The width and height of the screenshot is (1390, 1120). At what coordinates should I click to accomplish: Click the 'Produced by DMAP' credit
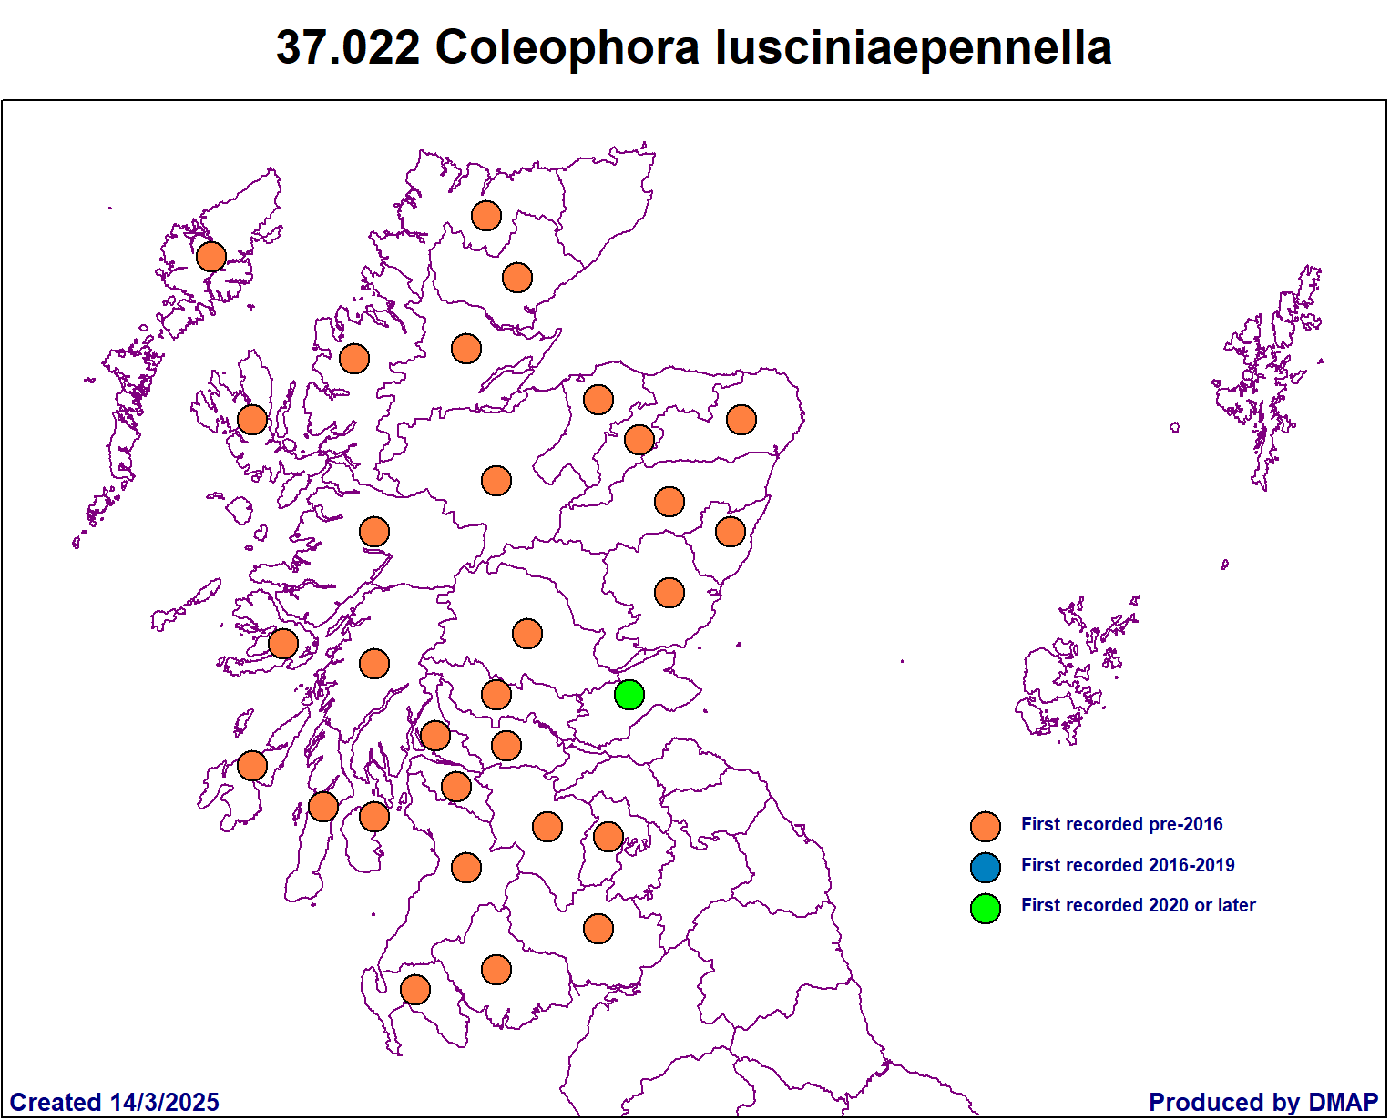pos(1263,1102)
